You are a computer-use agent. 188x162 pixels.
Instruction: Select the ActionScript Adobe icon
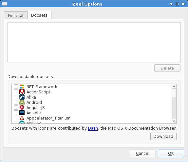(x=22, y=92)
